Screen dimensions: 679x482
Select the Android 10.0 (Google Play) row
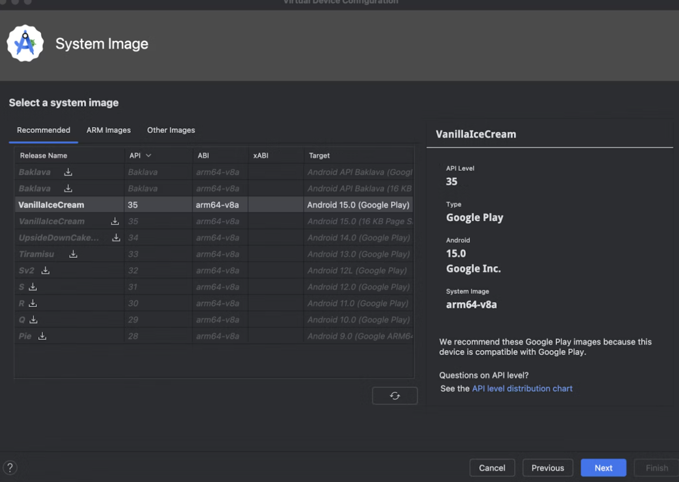[214, 319]
